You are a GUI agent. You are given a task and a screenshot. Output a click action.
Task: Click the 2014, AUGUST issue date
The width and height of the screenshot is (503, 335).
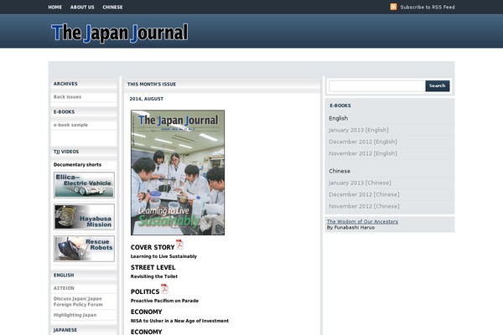(146, 99)
